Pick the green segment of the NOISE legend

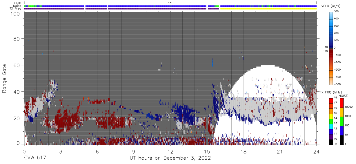coord(342,121)
